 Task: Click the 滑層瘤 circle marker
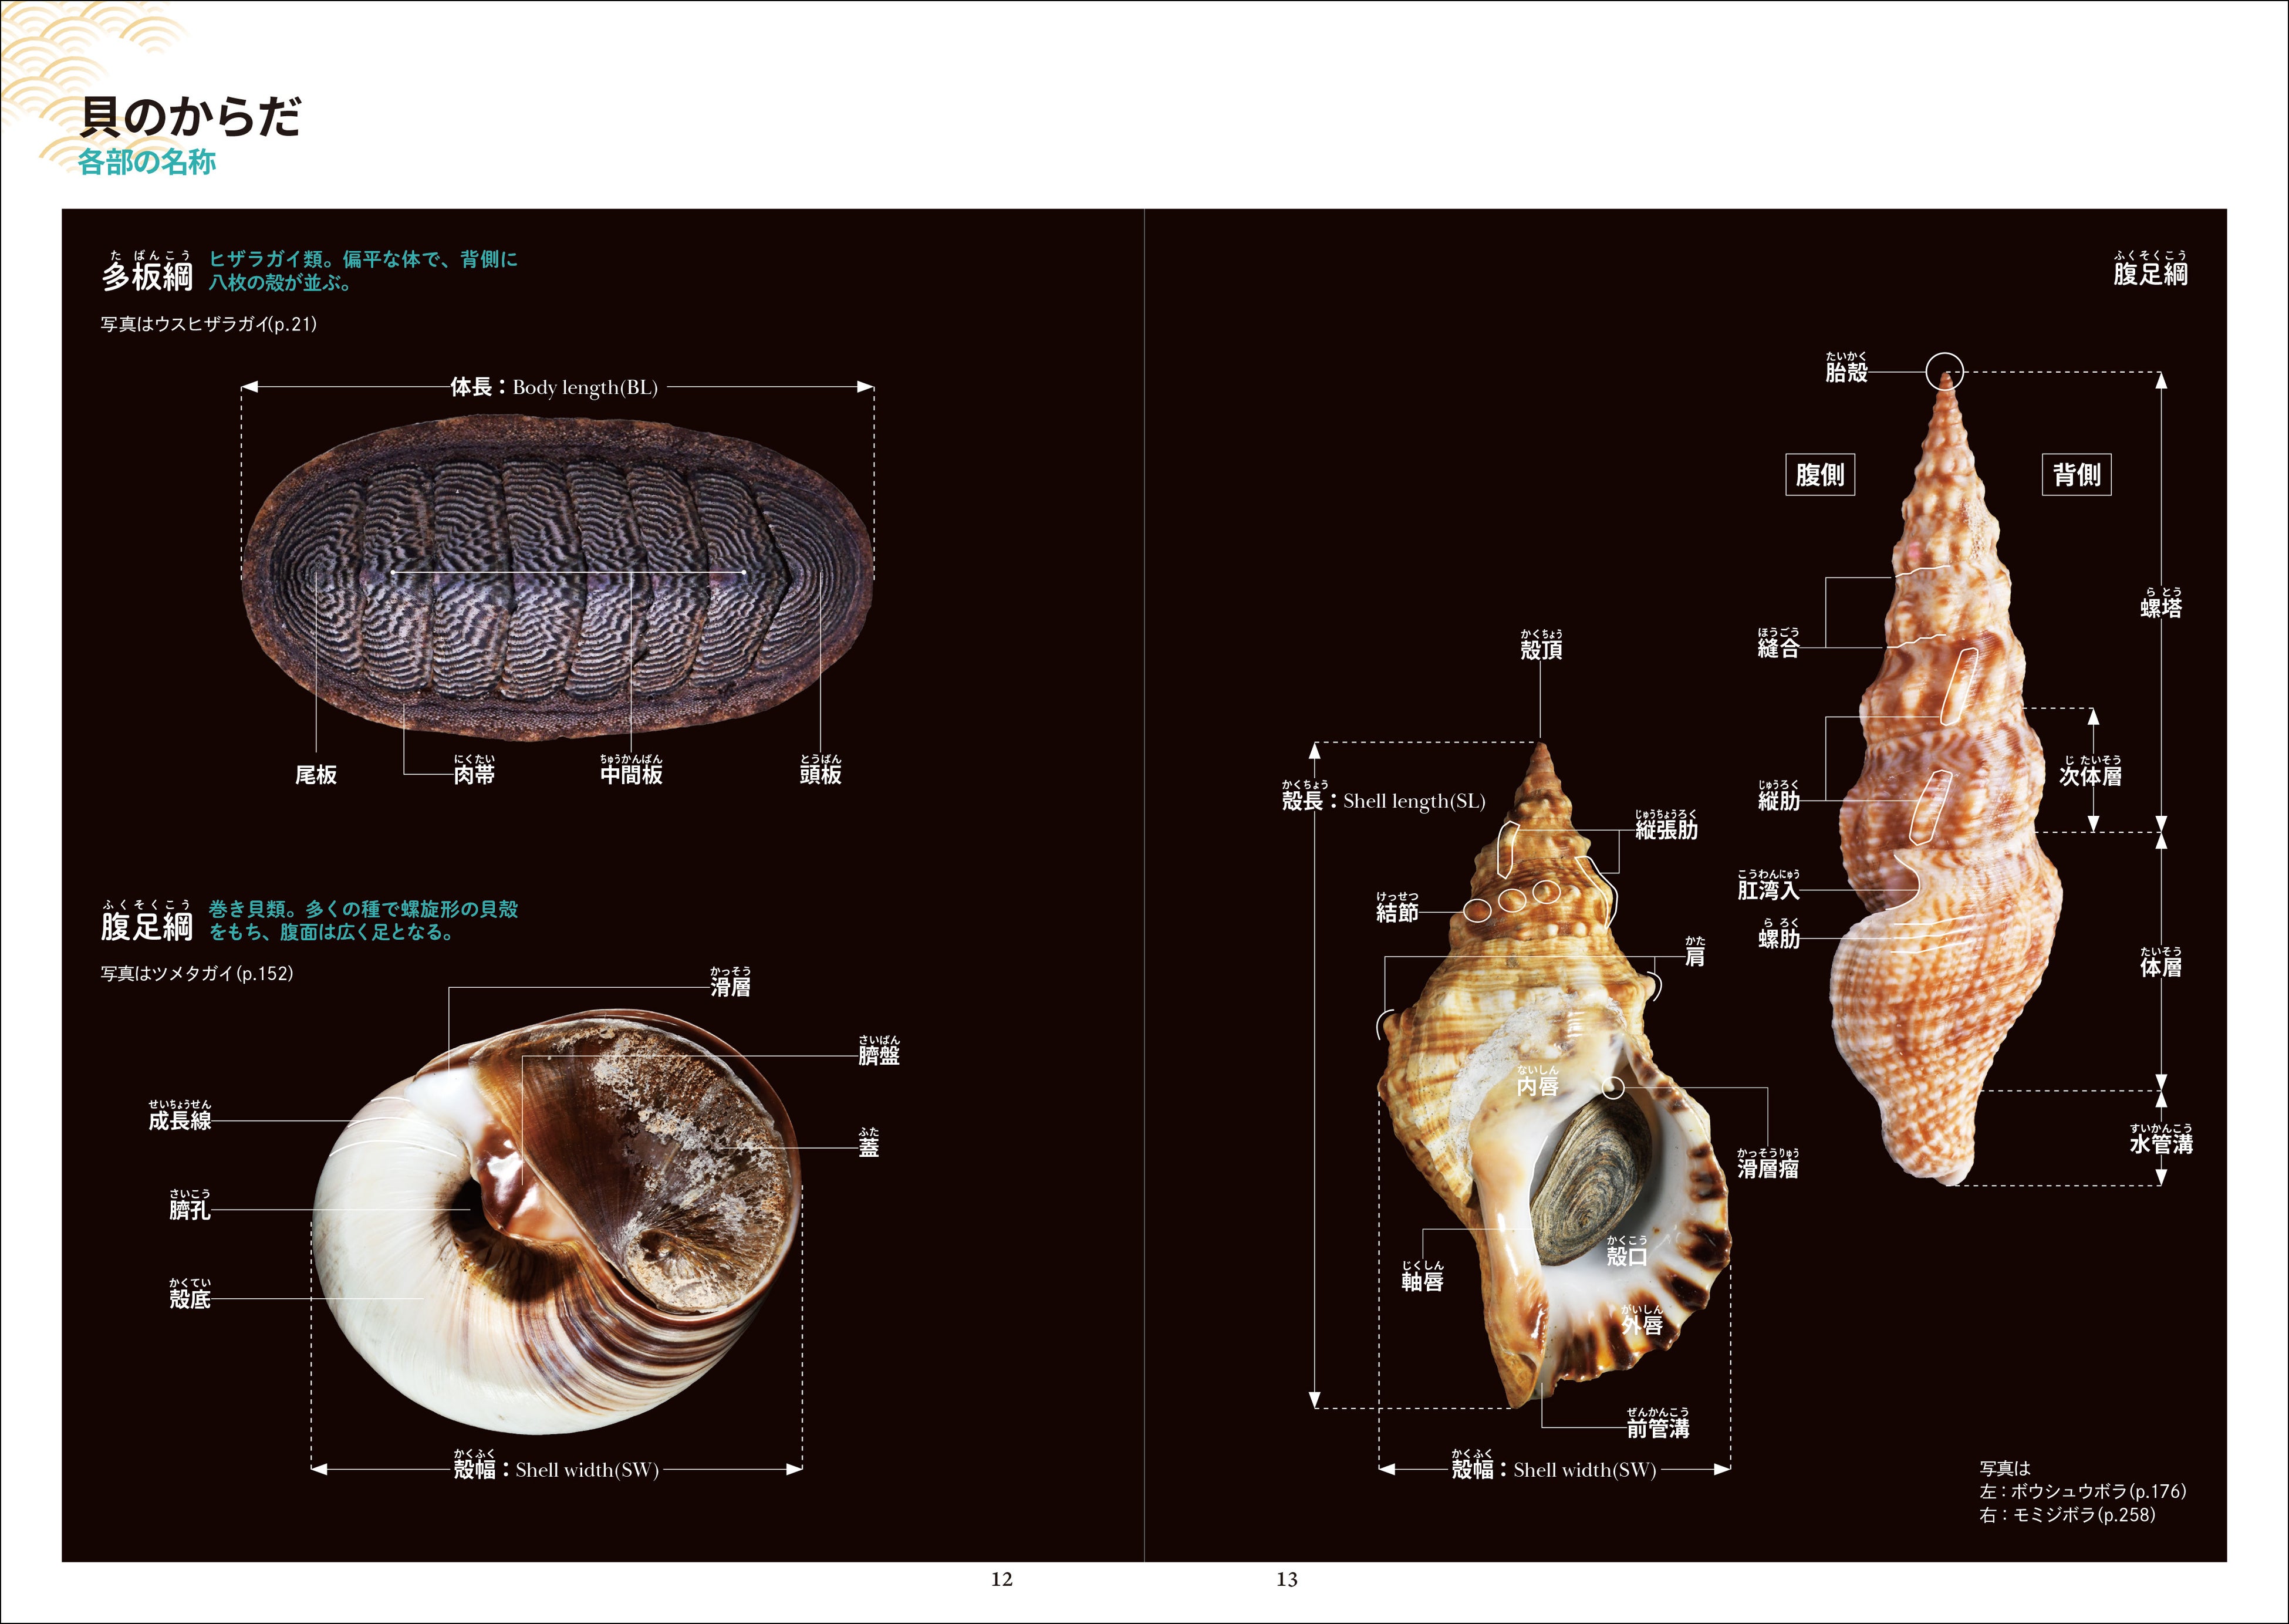[x=1613, y=1088]
